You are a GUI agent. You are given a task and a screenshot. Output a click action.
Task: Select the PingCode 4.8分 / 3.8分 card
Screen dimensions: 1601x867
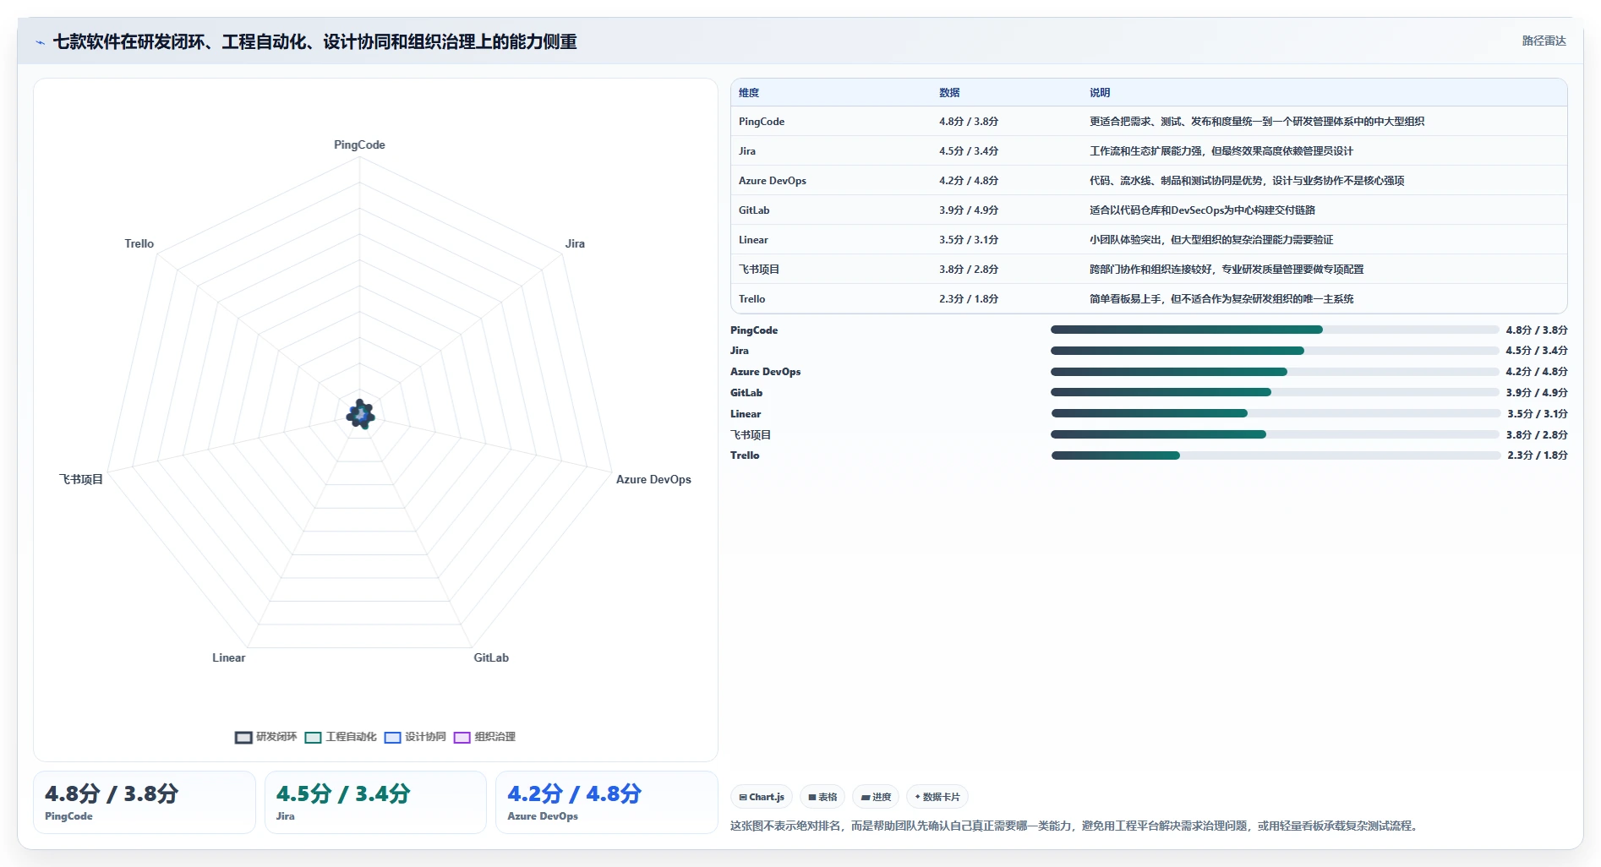tap(145, 802)
